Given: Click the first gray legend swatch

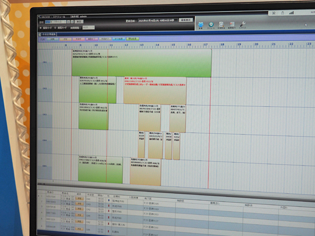Looking at the screenshot, I should (52, 39).
